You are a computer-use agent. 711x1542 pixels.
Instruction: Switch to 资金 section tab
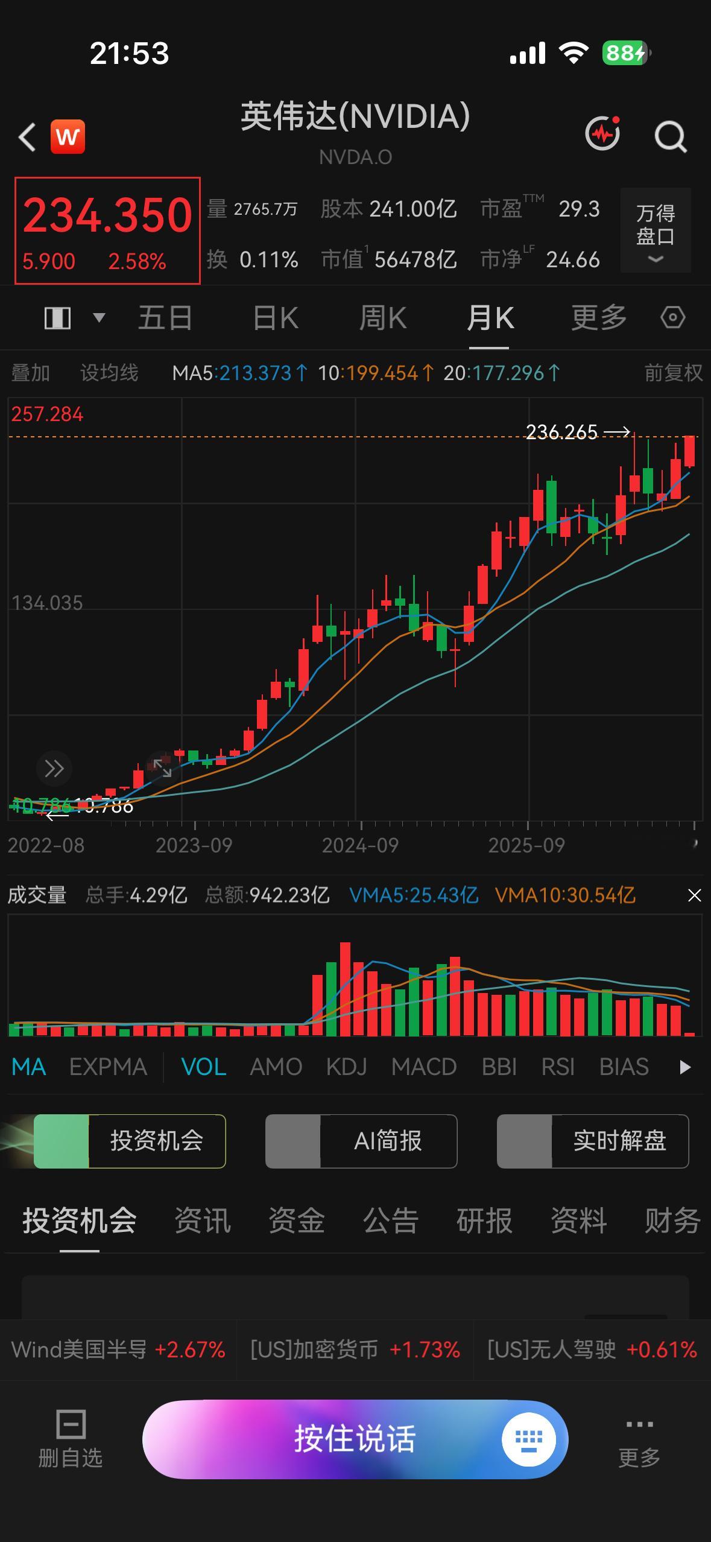point(297,1221)
